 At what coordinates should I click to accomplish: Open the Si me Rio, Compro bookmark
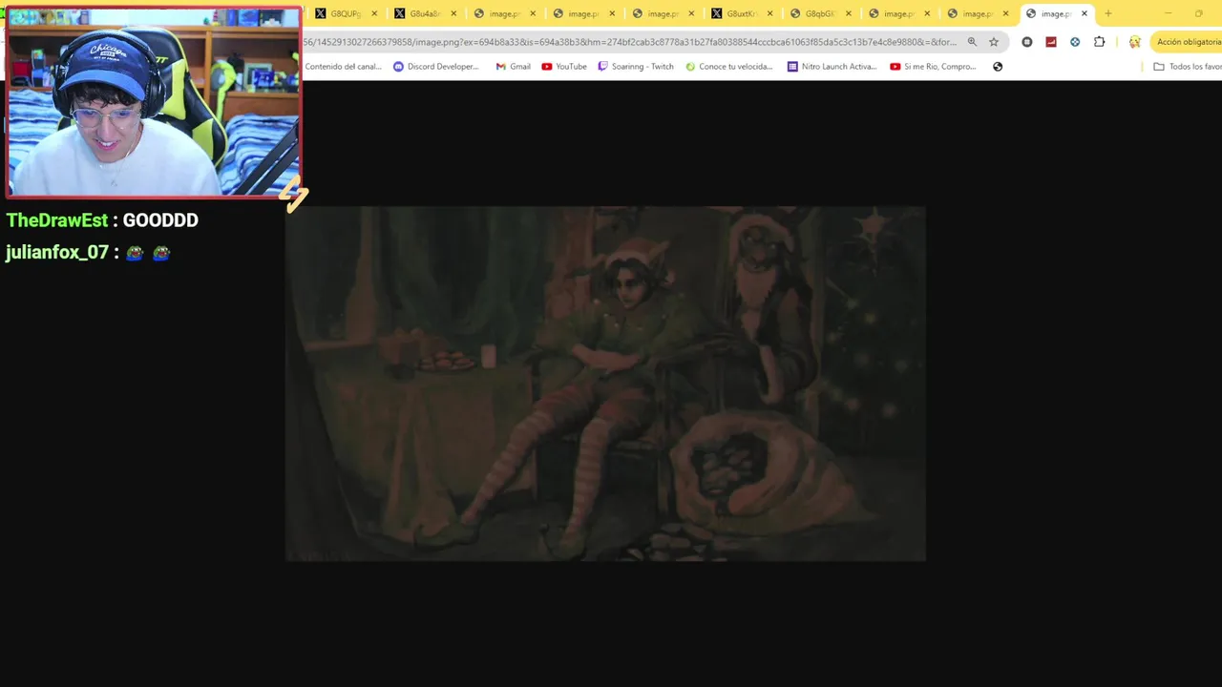[934, 67]
